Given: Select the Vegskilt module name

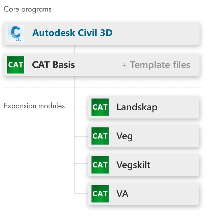Looking at the screenshot, I should (x=134, y=165).
